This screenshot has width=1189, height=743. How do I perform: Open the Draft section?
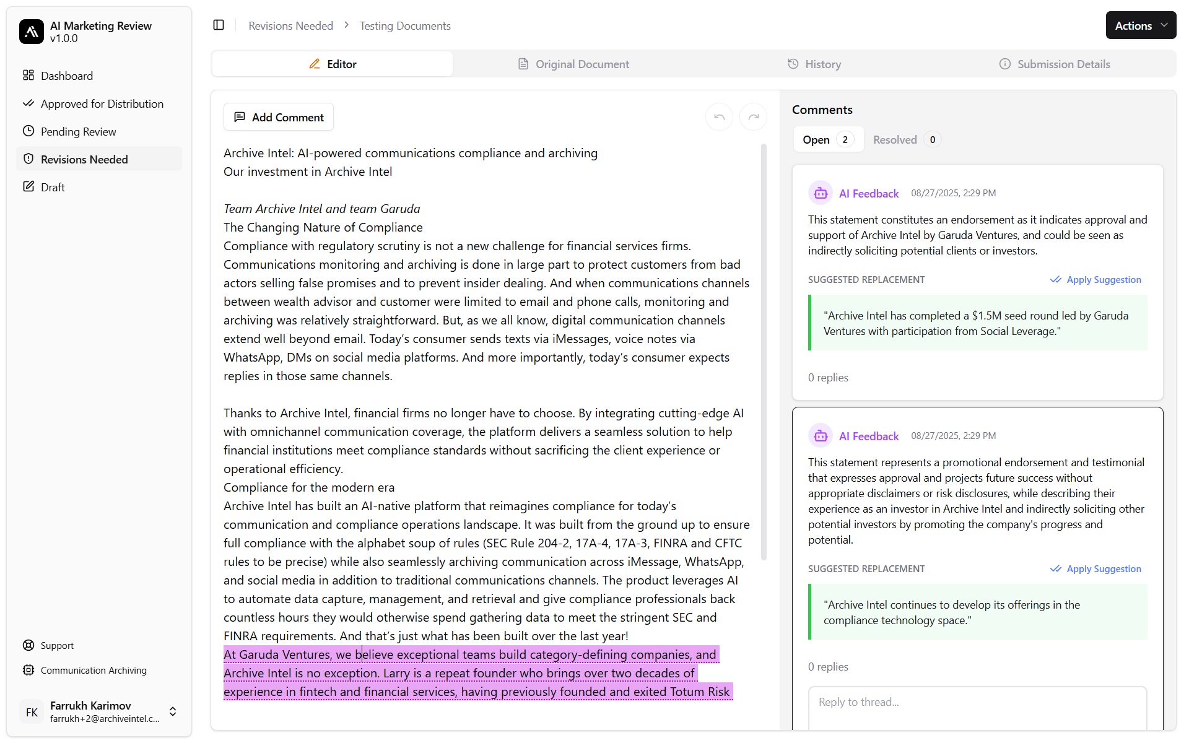pos(53,187)
